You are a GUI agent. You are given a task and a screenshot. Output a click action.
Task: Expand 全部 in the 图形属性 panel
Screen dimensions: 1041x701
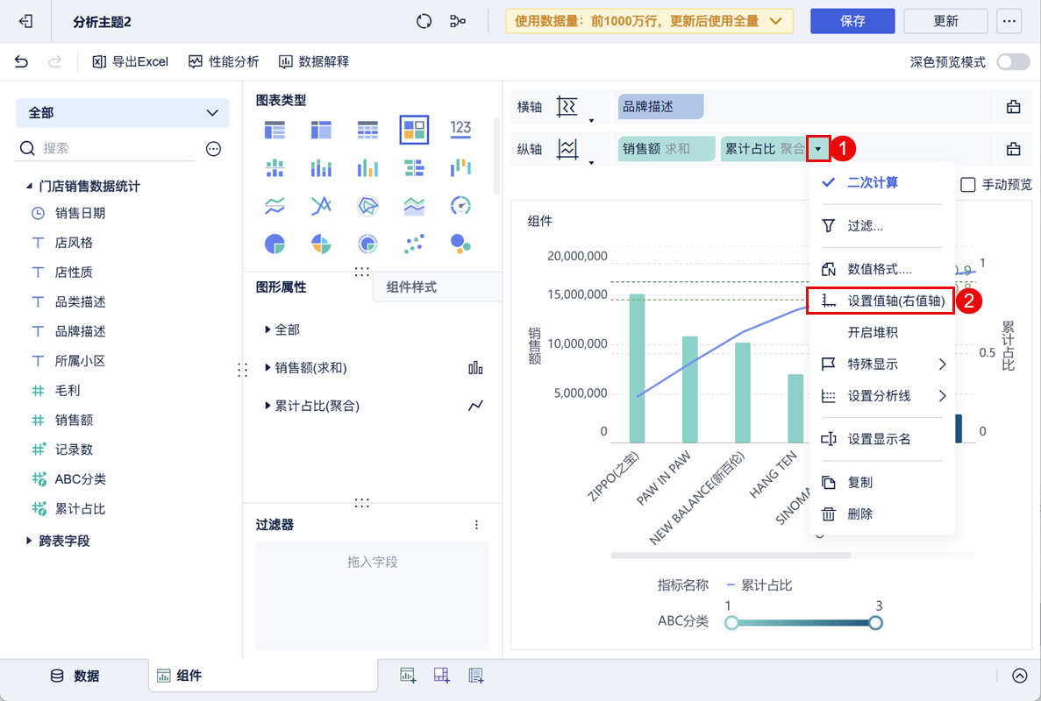[x=267, y=329]
